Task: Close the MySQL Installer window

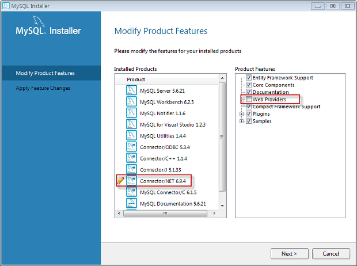Action: [x=348, y=6]
